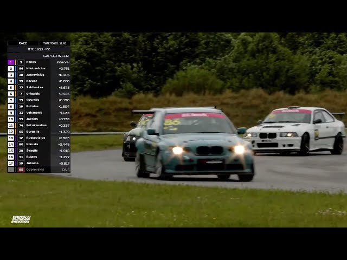347x260 pixels.
Task: Click the TIME TO GO 11:45 timer
Action: pyautogui.click(x=54, y=43)
